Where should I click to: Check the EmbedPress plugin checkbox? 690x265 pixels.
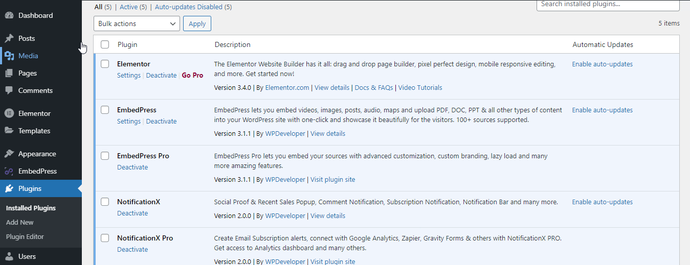(x=105, y=110)
